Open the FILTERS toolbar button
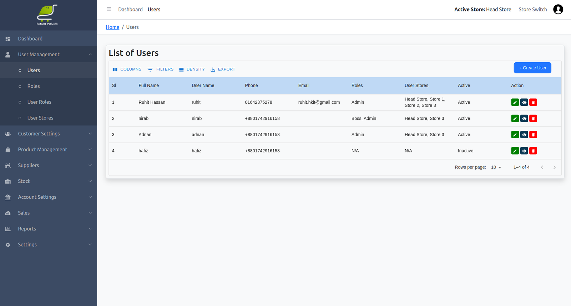Screen dimensions: 571x306 pyautogui.click(x=160, y=69)
